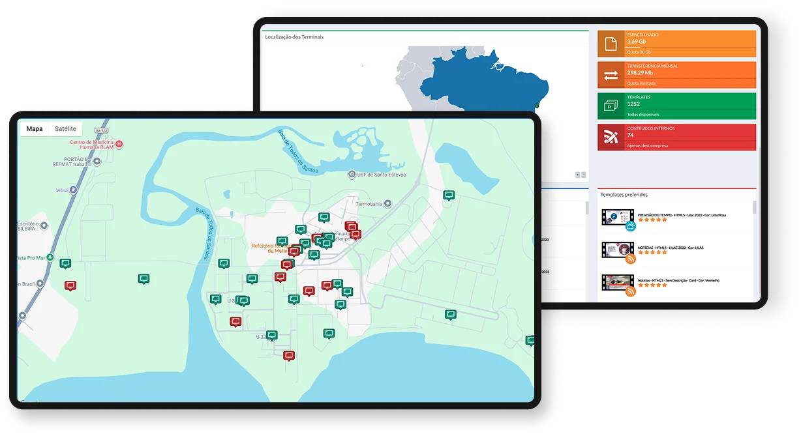This screenshot has width=801, height=434.
Task: Click the Templates preferidos panel scrollbar
Action: tap(755, 207)
